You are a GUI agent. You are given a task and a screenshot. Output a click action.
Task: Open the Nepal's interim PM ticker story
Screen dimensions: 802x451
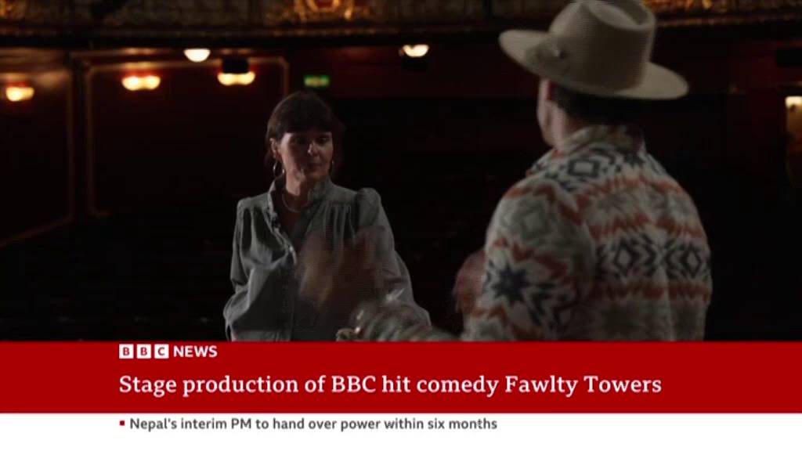coord(313,424)
